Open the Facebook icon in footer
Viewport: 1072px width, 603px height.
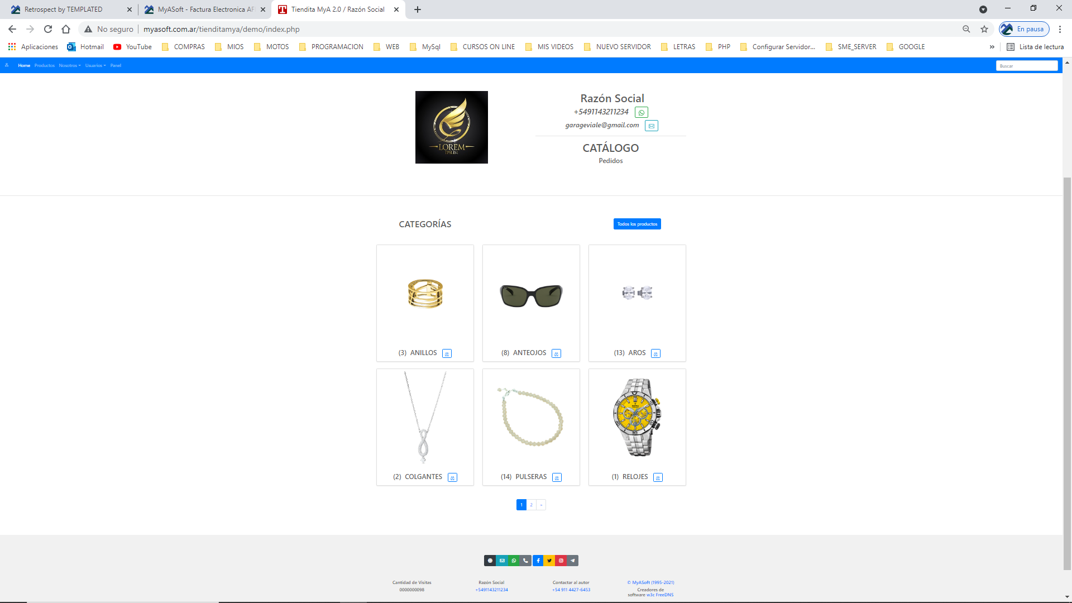tap(538, 561)
